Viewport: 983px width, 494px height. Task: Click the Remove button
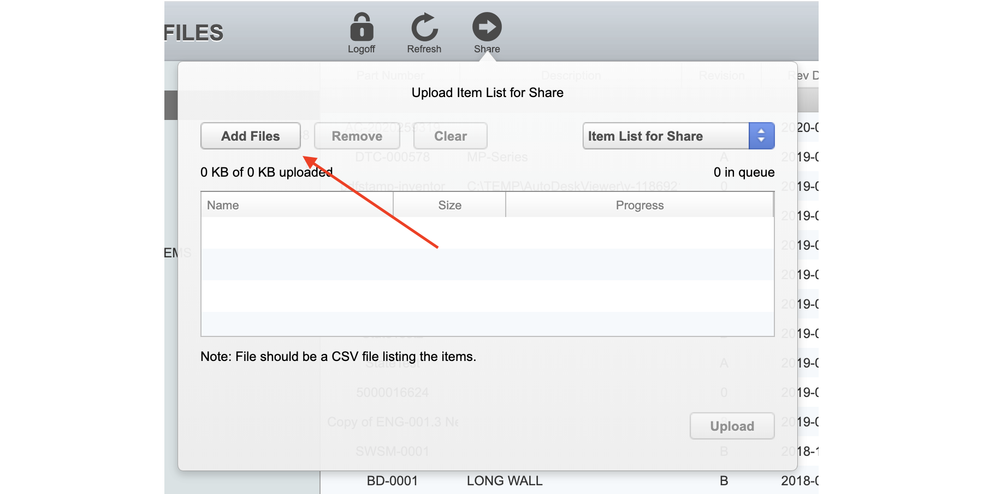click(x=357, y=136)
